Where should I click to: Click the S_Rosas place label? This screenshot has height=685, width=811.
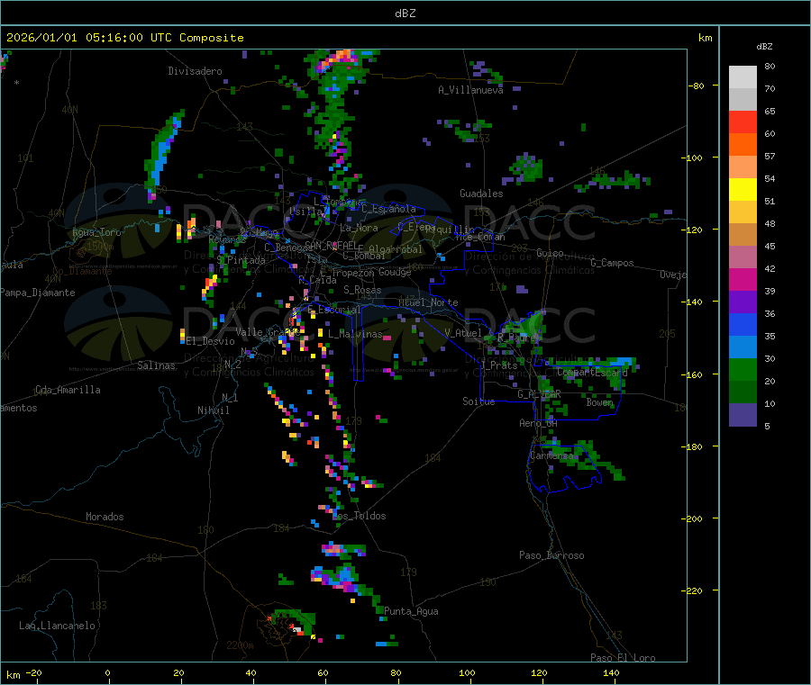click(x=362, y=290)
